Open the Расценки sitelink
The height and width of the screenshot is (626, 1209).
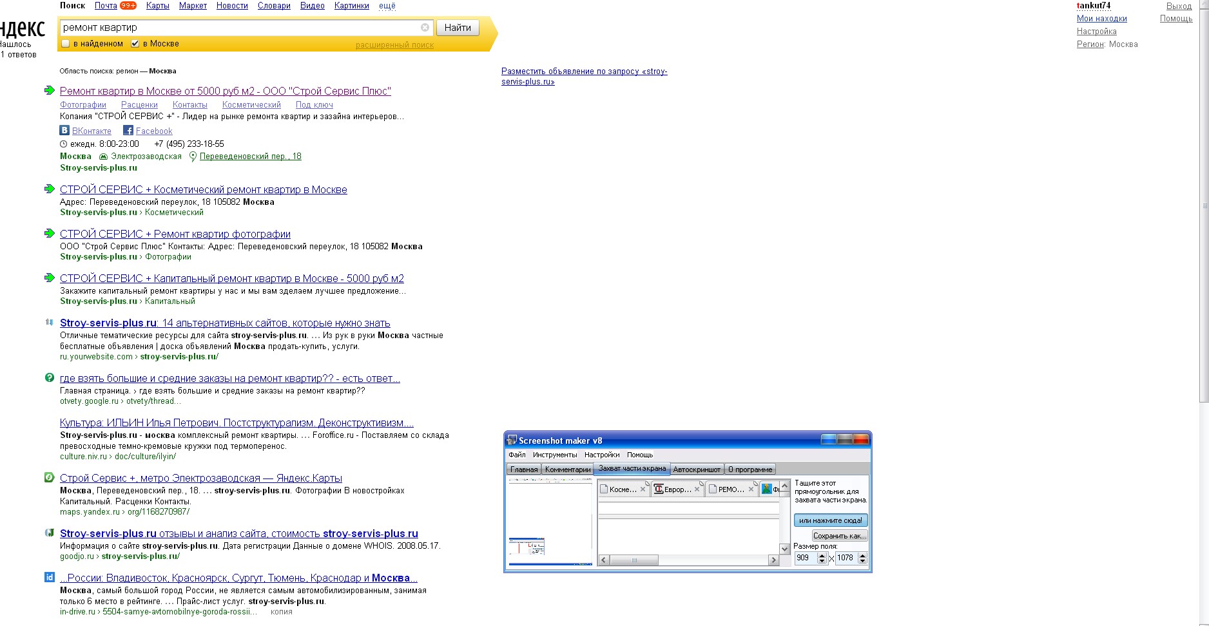coord(139,105)
